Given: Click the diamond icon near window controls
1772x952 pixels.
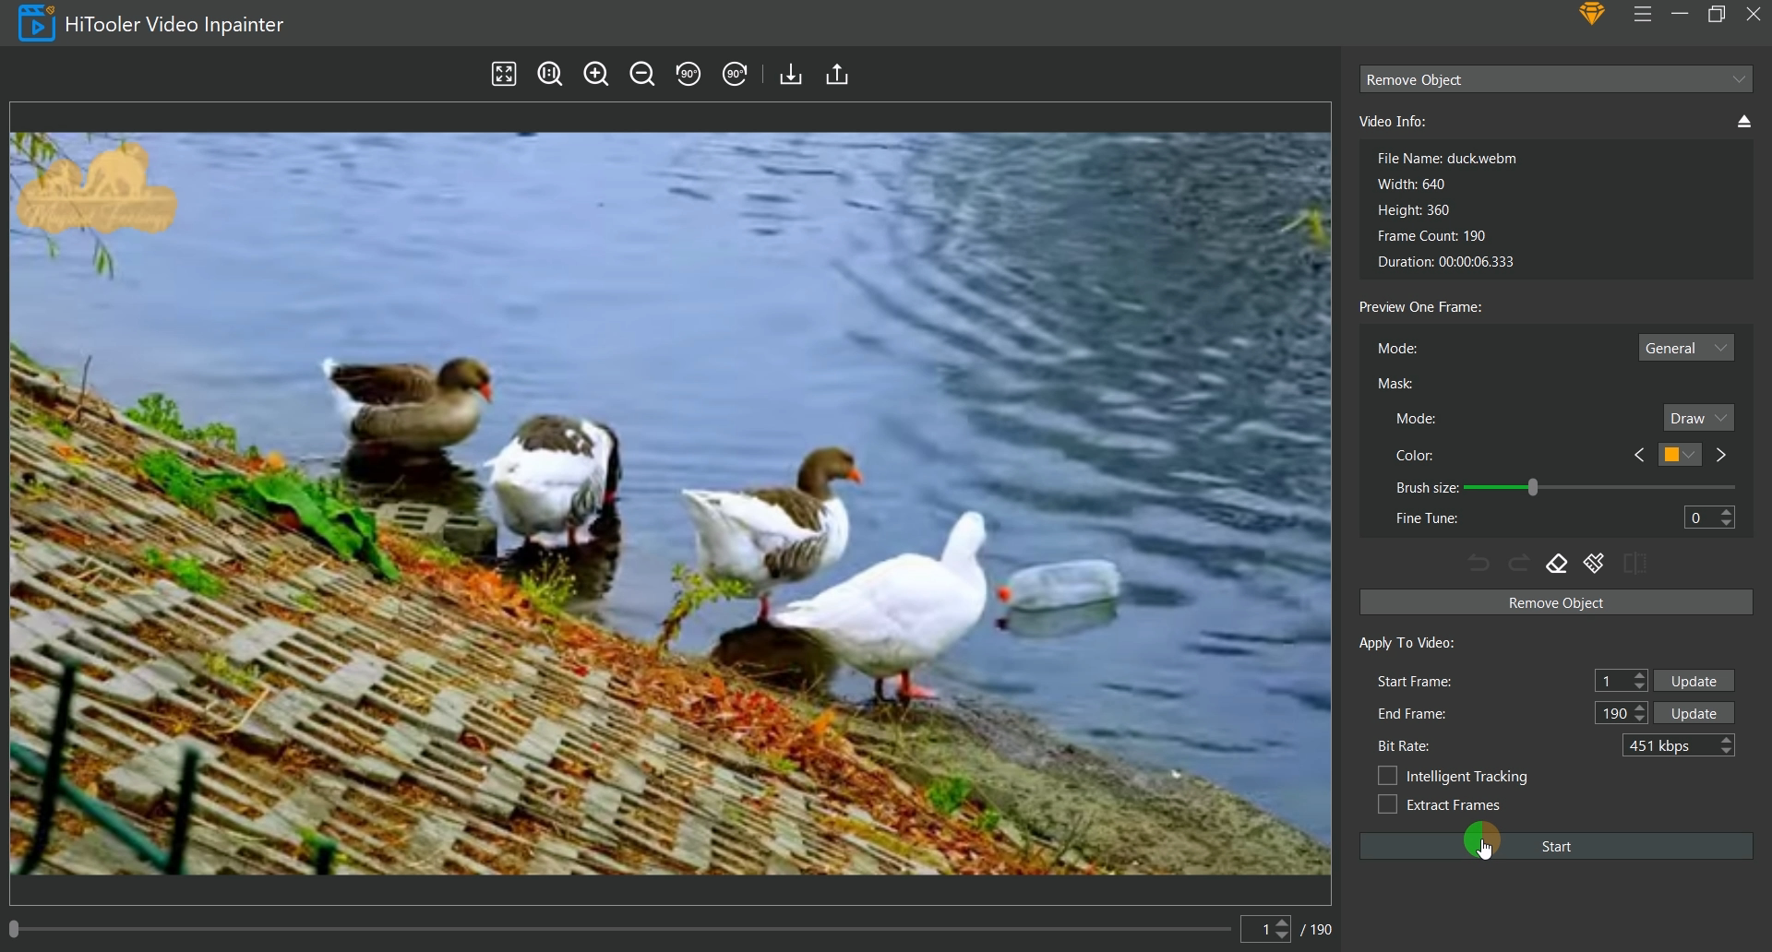Looking at the screenshot, I should 1592,14.
